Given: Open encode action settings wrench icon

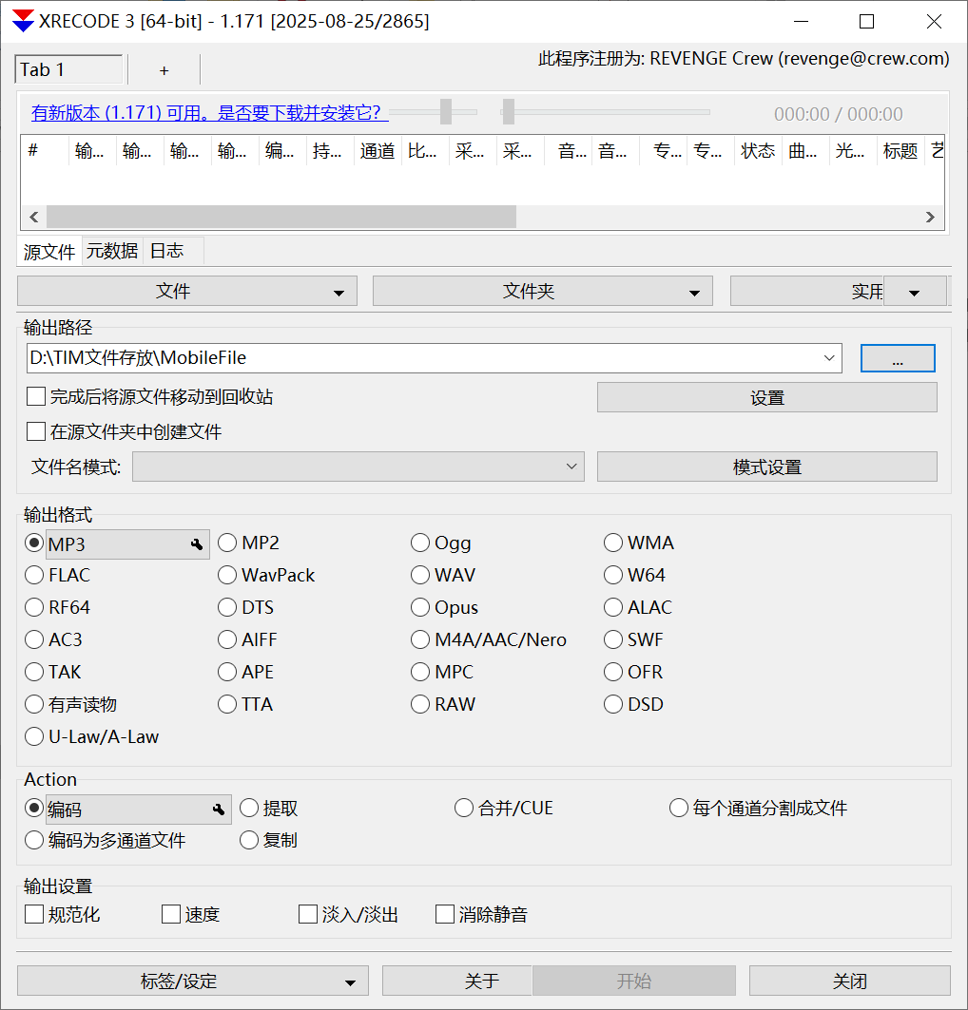Looking at the screenshot, I should pos(219,810).
